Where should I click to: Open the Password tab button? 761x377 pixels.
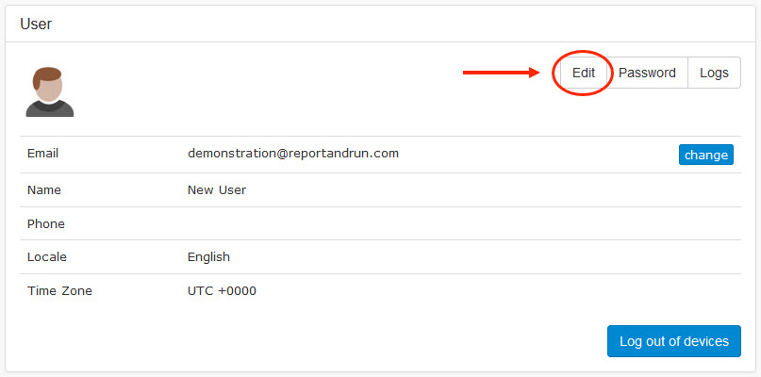tap(647, 73)
